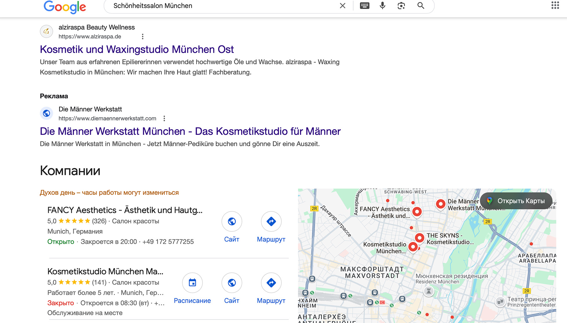Click the Реклама label

tap(54, 96)
